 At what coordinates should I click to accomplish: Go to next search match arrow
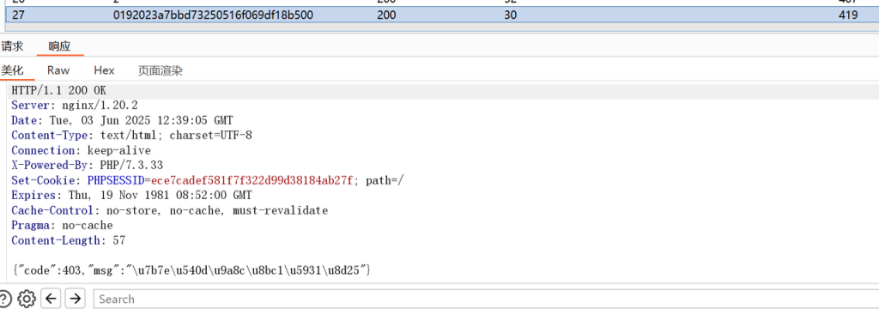(76, 299)
